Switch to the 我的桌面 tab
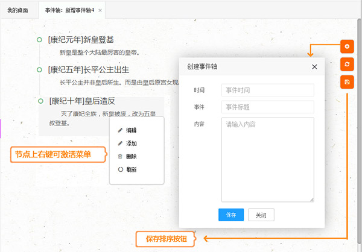The width and height of the screenshot is (362, 252). coord(17,10)
